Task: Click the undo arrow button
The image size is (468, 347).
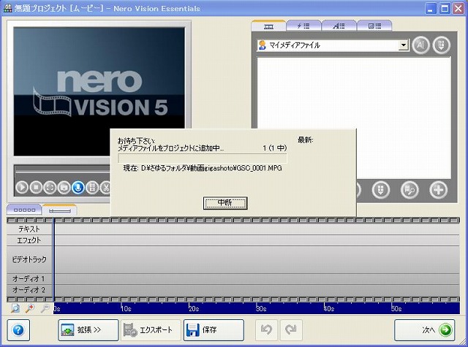Action: [266, 330]
